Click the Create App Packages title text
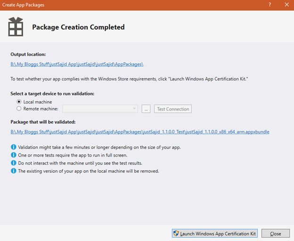294x241 pixels. click(x=23, y=5)
